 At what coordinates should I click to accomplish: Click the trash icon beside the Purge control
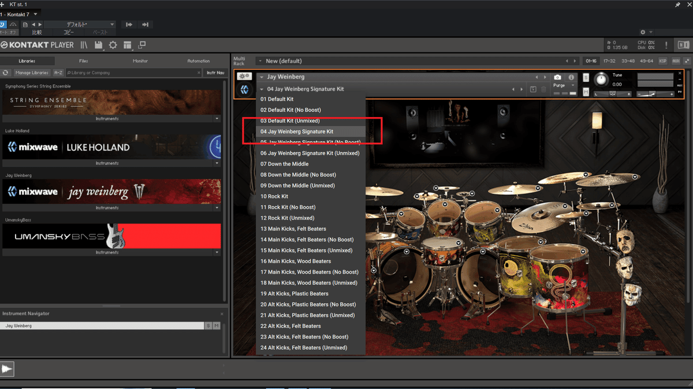543,89
